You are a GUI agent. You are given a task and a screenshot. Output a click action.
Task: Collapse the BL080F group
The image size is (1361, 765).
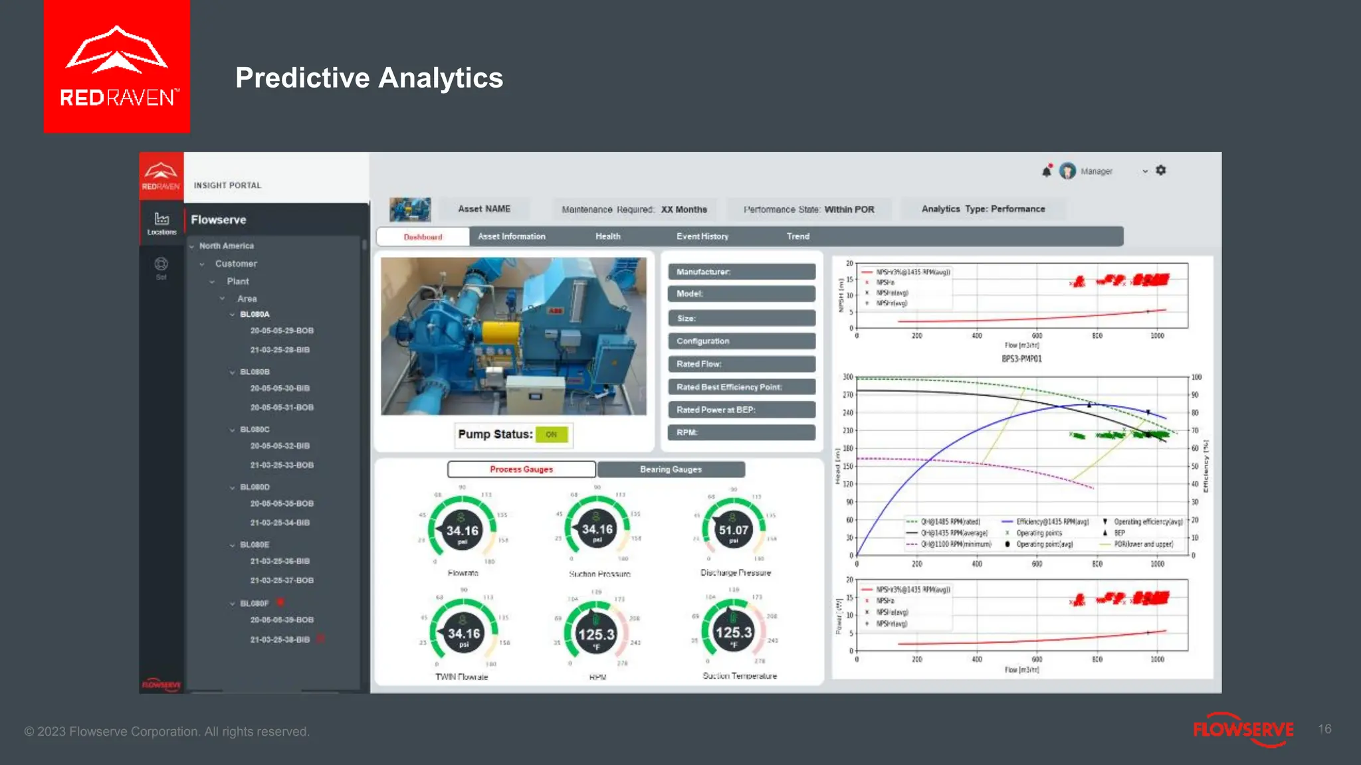click(x=232, y=604)
